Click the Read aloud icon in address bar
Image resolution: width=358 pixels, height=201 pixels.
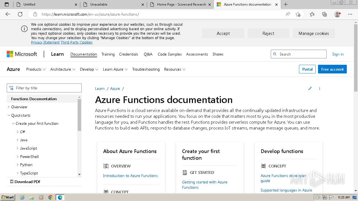point(288,14)
